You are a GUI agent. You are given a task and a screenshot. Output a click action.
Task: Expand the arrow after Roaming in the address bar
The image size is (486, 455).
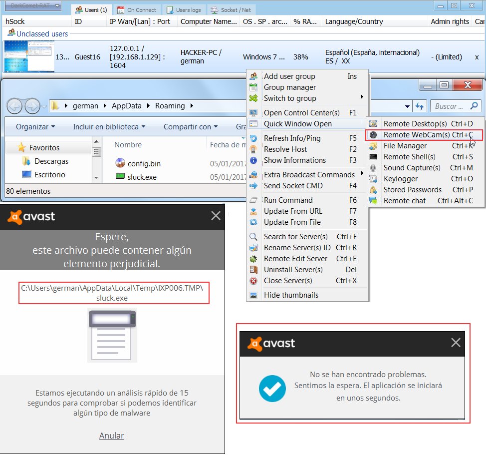coord(192,106)
